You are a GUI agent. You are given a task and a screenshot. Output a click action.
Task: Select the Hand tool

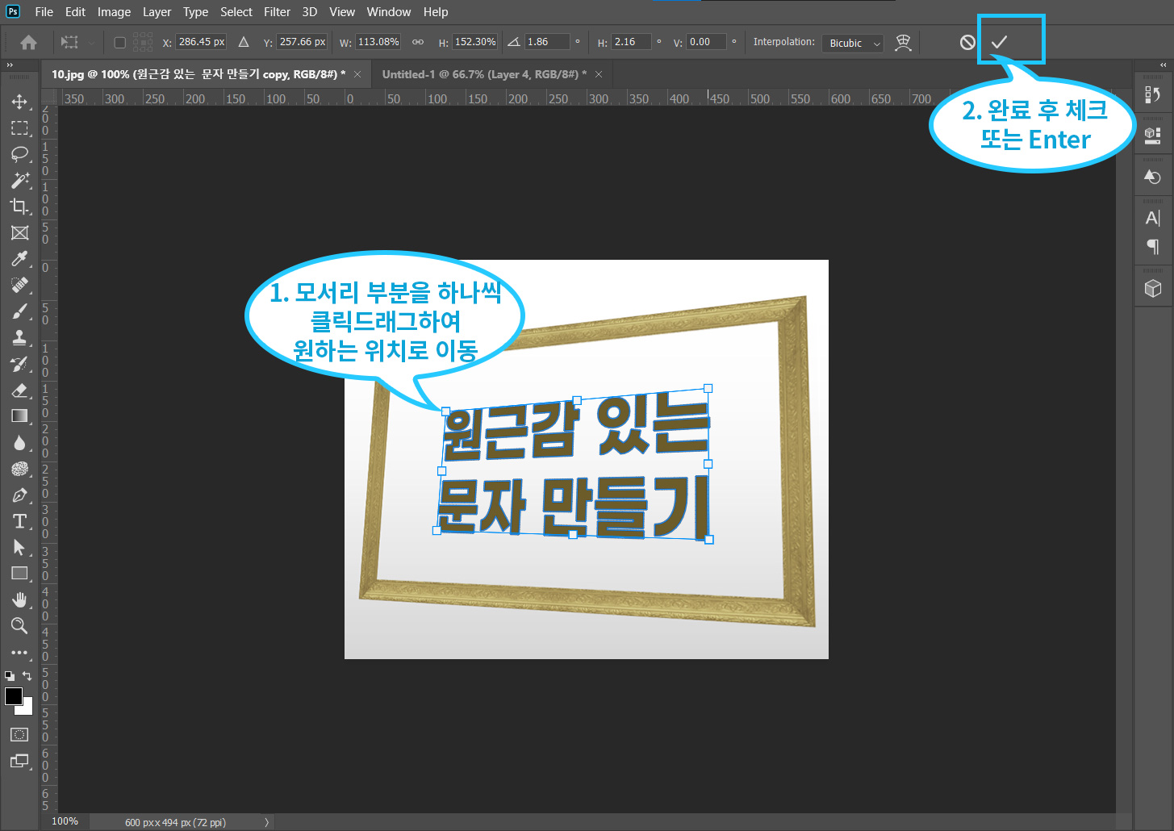pyautogui.click(x=19, y=599)
